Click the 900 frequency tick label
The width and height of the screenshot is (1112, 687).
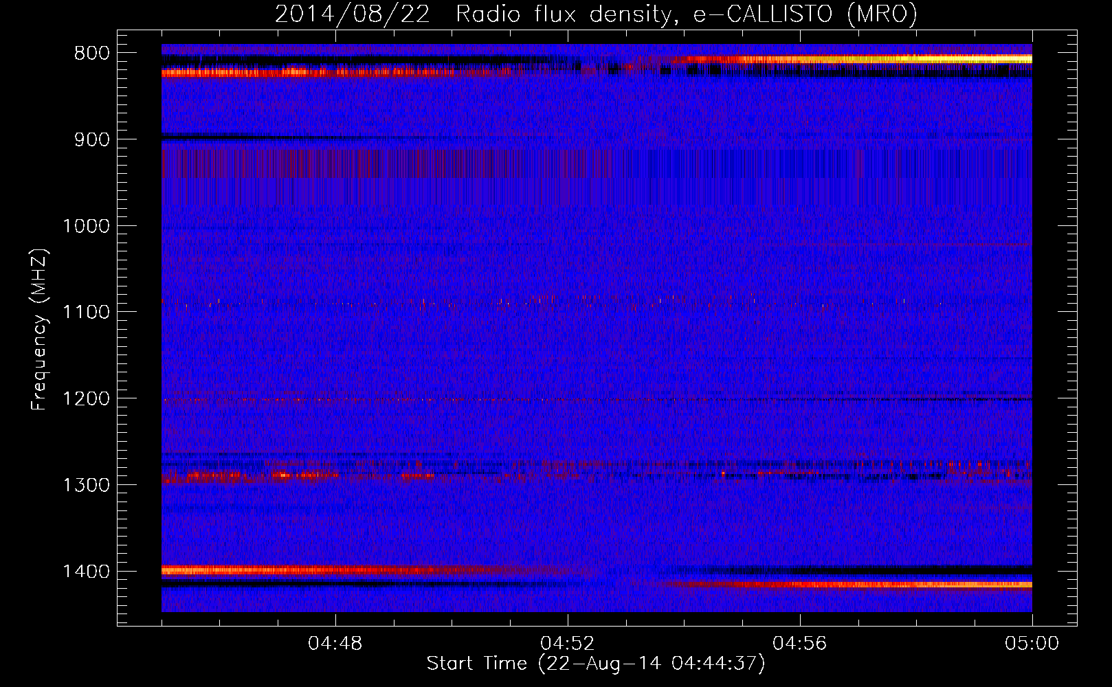[91, 139]
